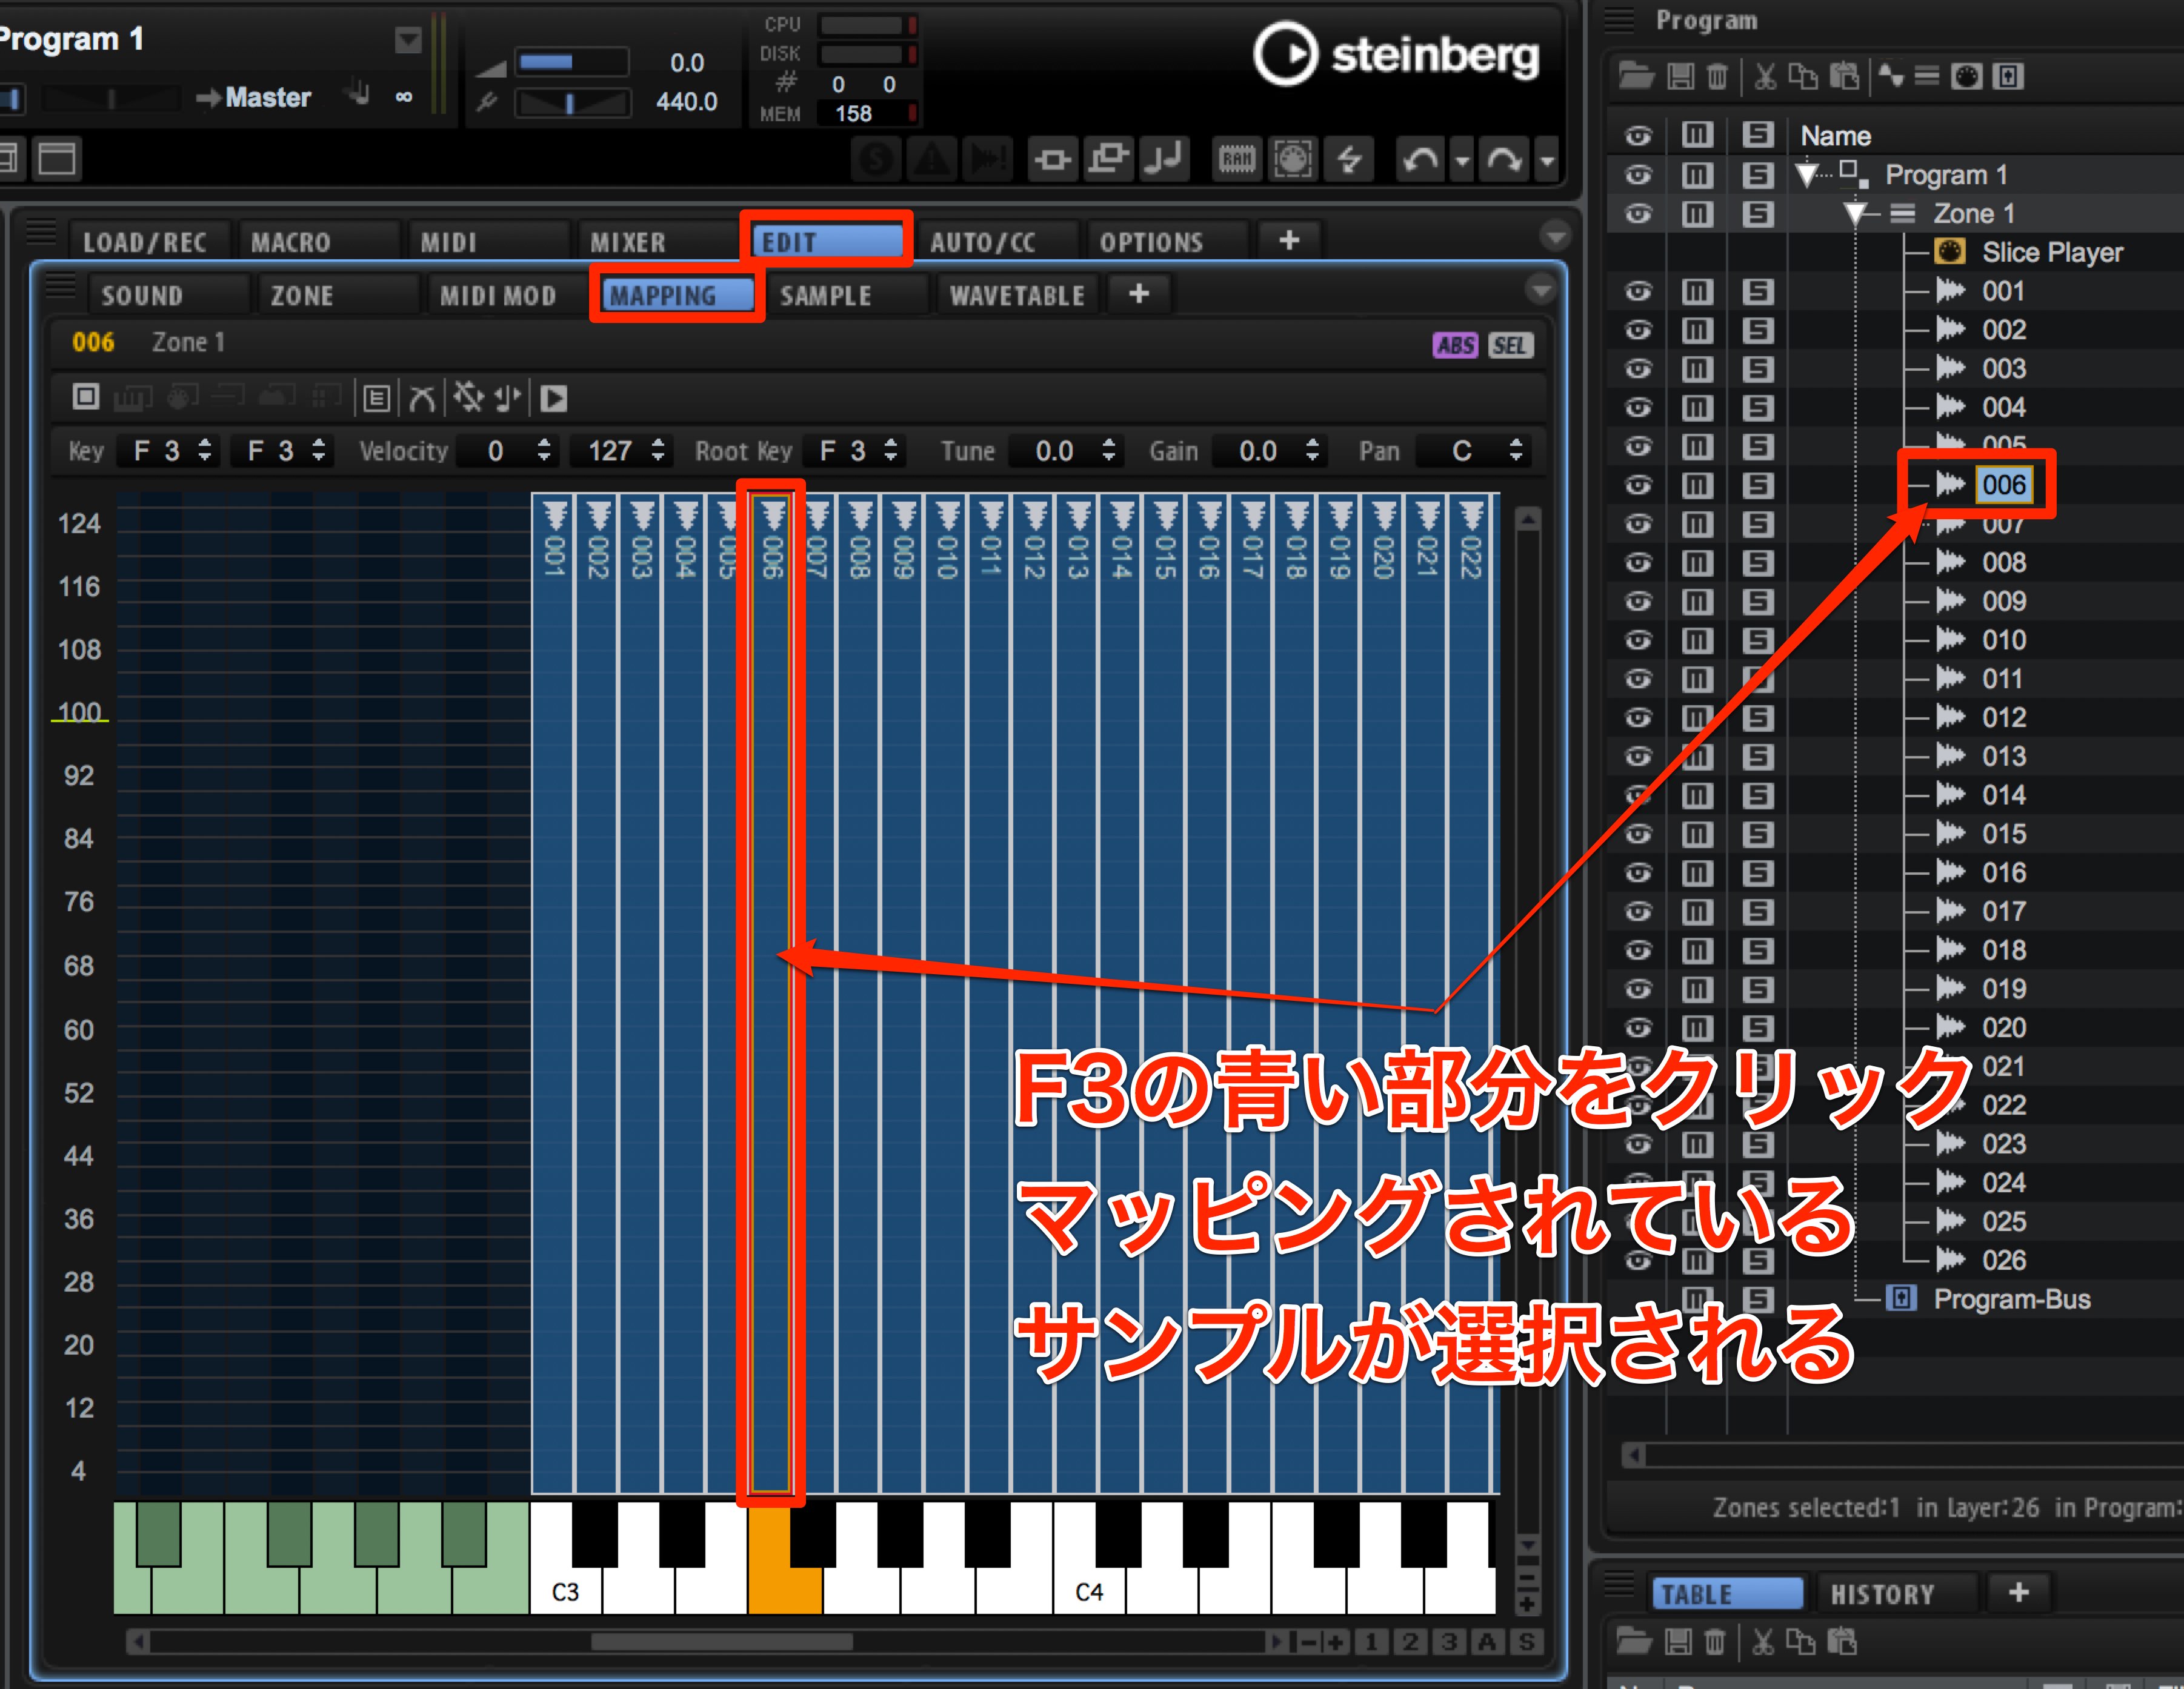Click the S zoom preset button under keyboard

coord(1527,1642)
